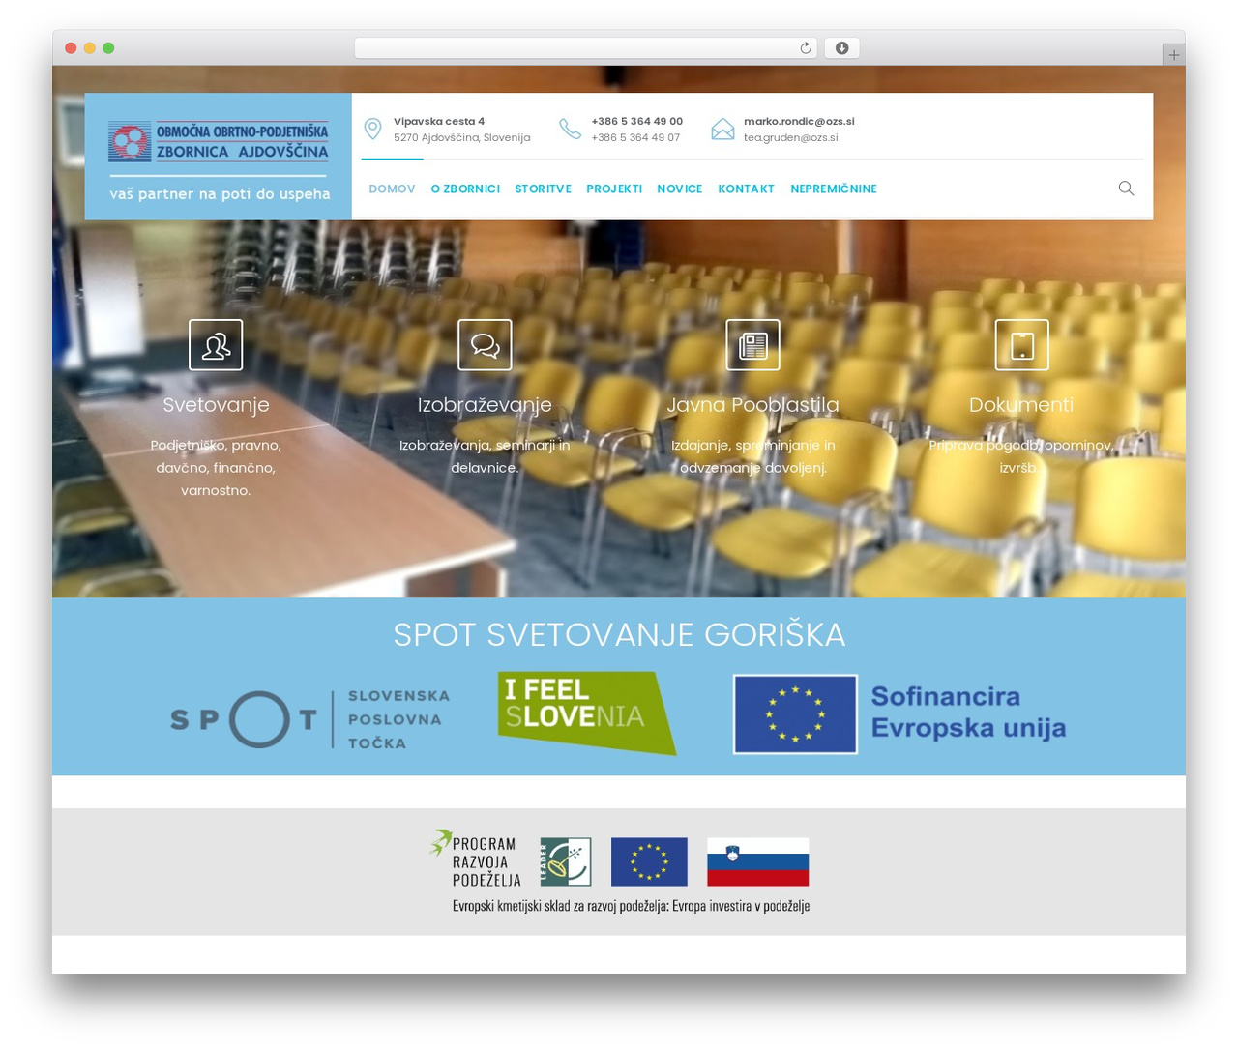Reload the page using the browser refresh icon
Image resolution: width=1238 pixels, height=1048 pixels.
point(806,48)
